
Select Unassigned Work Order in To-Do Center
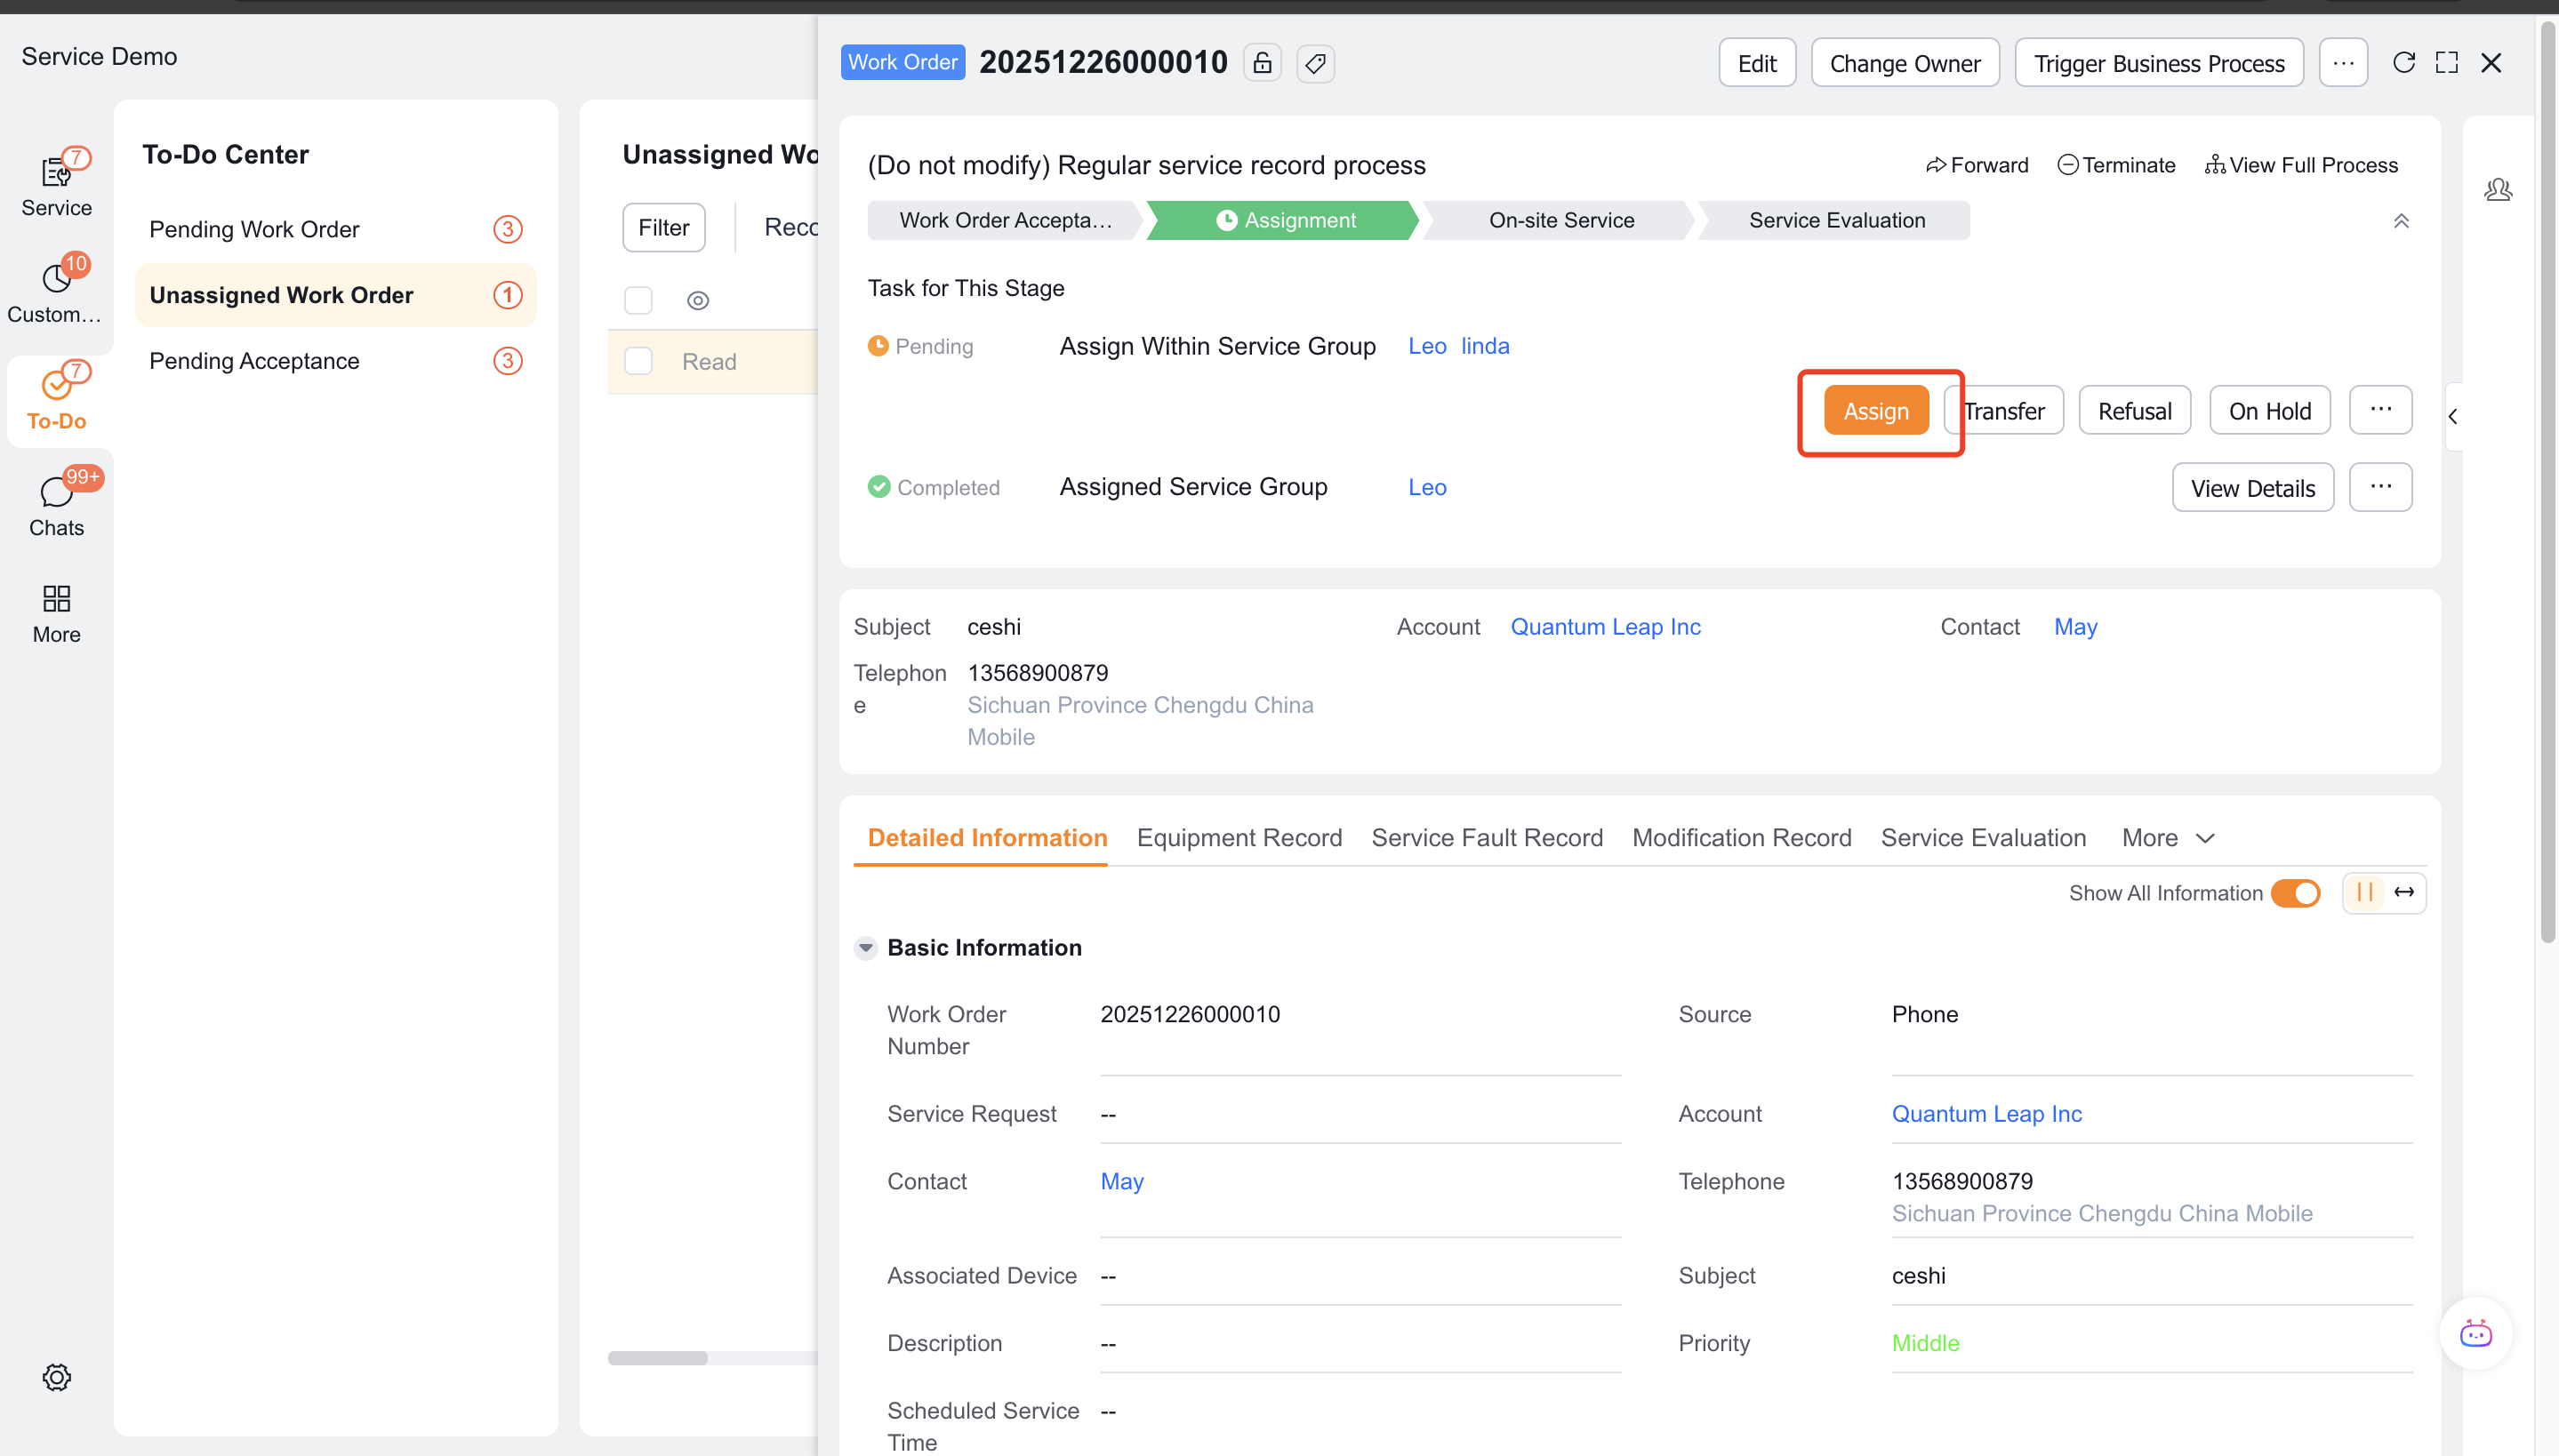pos(335,295)
